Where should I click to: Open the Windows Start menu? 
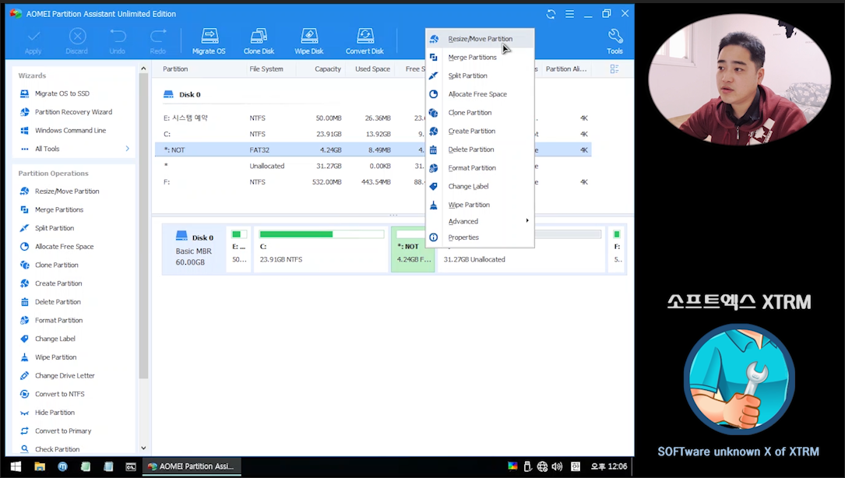[16, 466]
